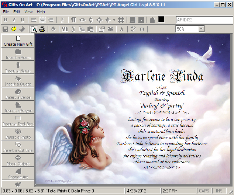
Task: Select the Darlene Linda name heading
Action: tap(162, 76)
